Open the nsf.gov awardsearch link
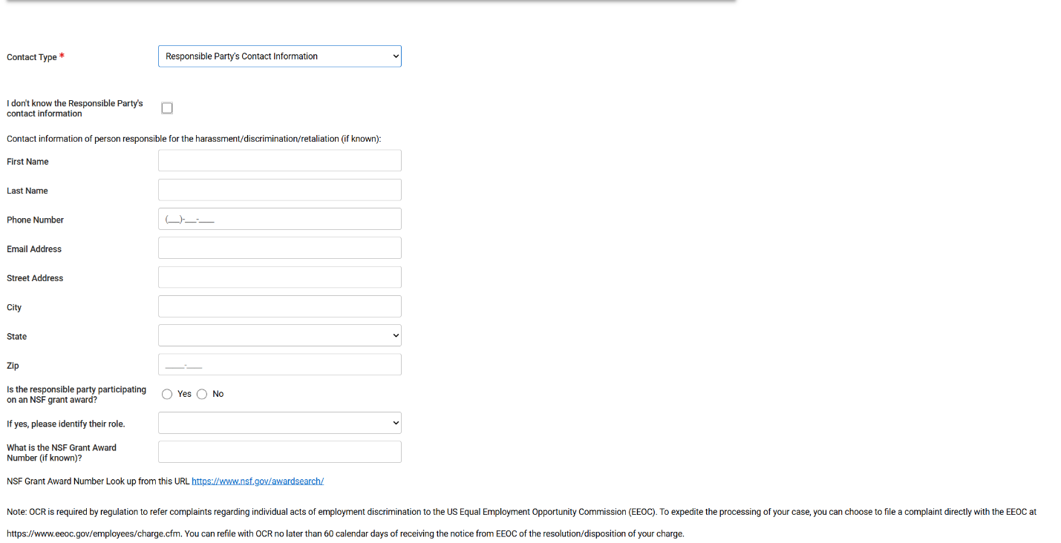Screen dimensions: 1061x543 pos(258,481)
